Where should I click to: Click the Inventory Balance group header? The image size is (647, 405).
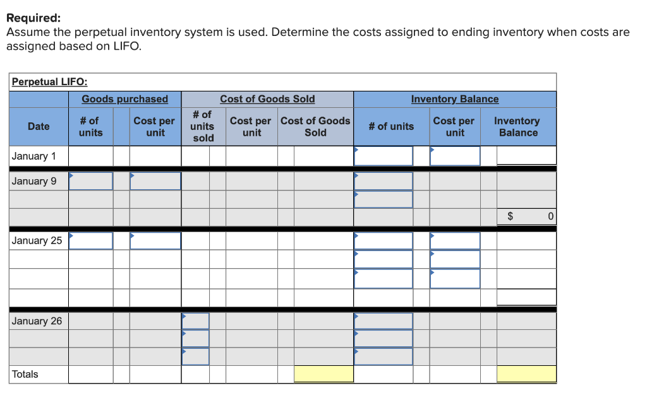coord(455,99)
